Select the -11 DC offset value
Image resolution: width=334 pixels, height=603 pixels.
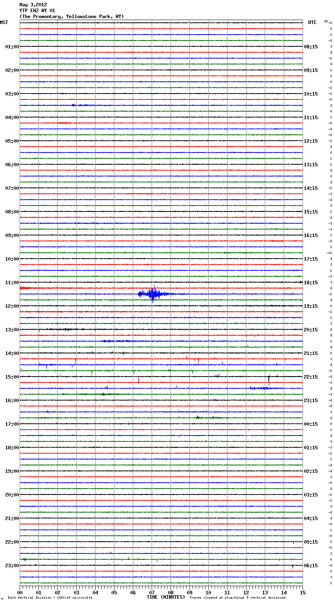pyautogui.click(x=329, y=253)
